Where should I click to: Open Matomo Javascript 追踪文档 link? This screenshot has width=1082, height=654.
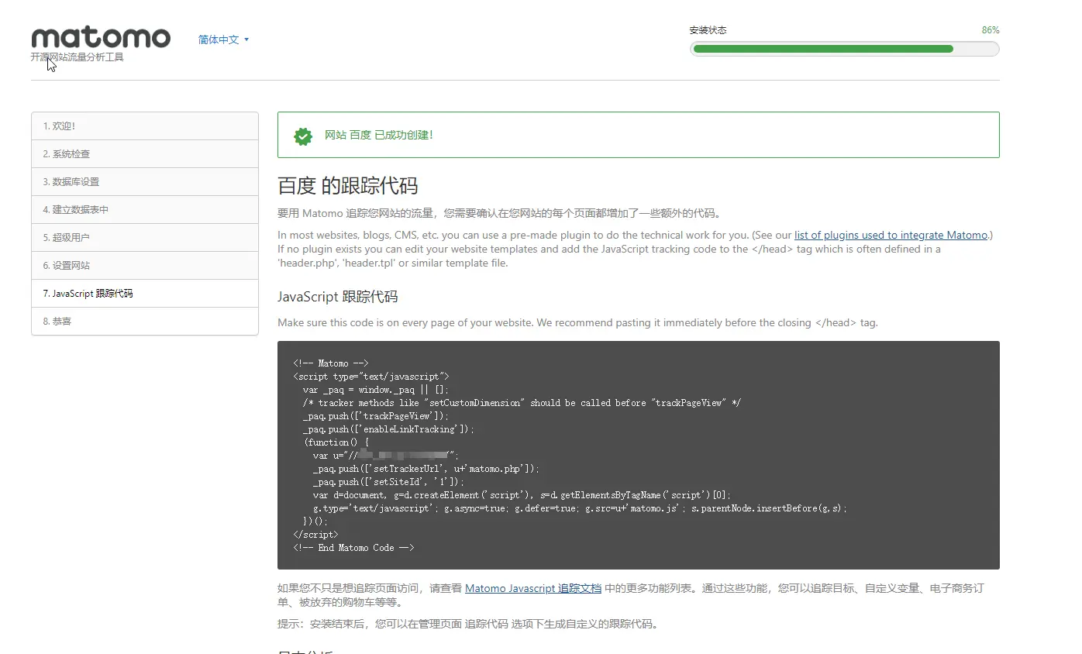(x=533, y=588)
